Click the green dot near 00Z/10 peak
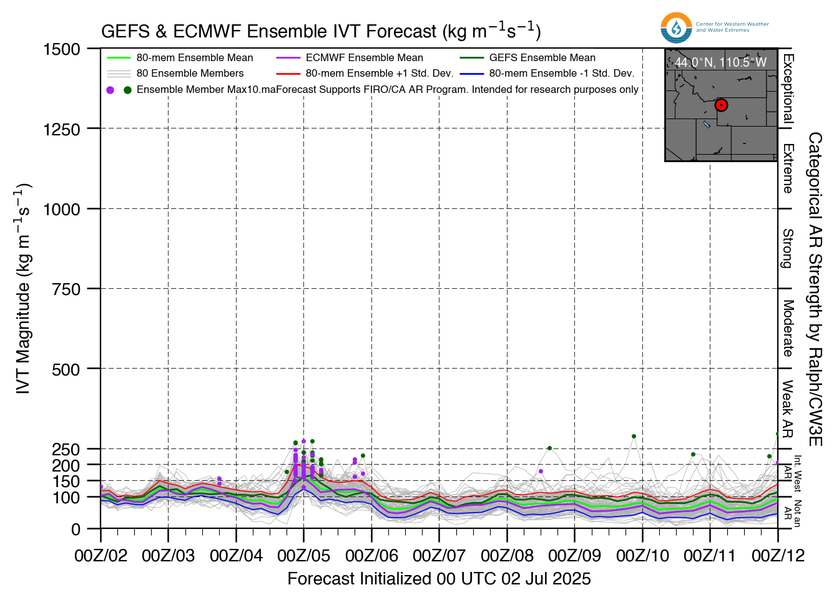Screen dimensions: 834x600 pos(634,437)
